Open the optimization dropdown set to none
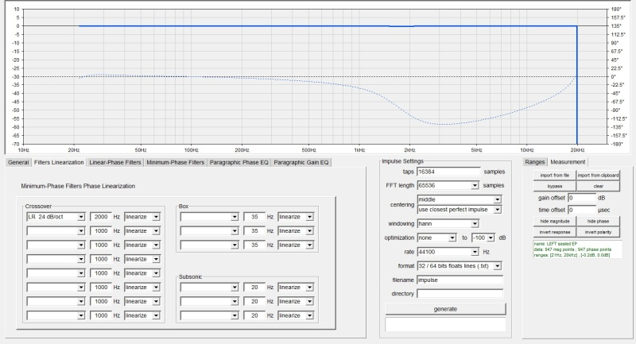This screenshot has width=636, height=344. point(436,238)
